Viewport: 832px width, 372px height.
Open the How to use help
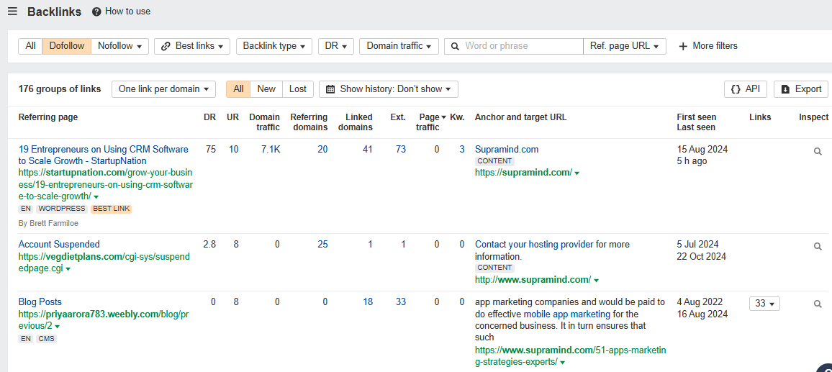click(x=122, y=11)
